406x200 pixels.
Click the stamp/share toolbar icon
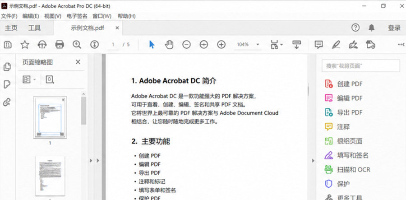click(x=370, y=45)
